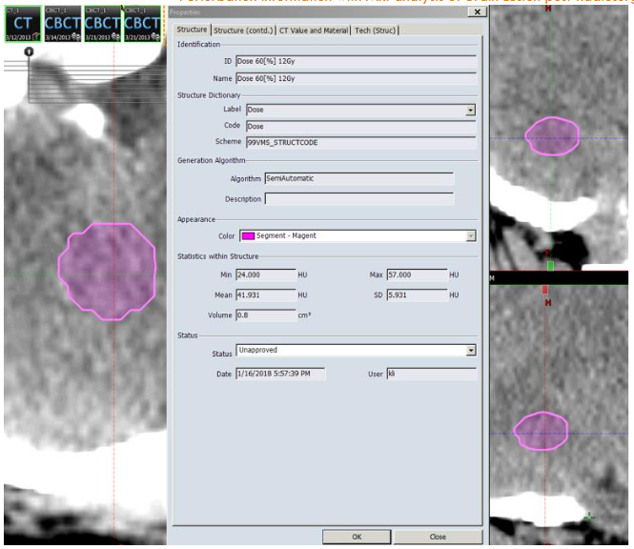634x549 pixels.
Task: Click the Date field 1/16/2018 5:57:39 PM
Action: [280, 374]
